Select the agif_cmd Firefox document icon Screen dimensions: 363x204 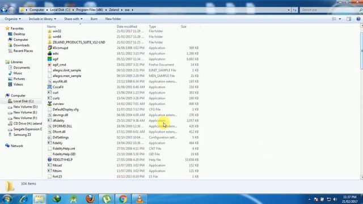49,65
